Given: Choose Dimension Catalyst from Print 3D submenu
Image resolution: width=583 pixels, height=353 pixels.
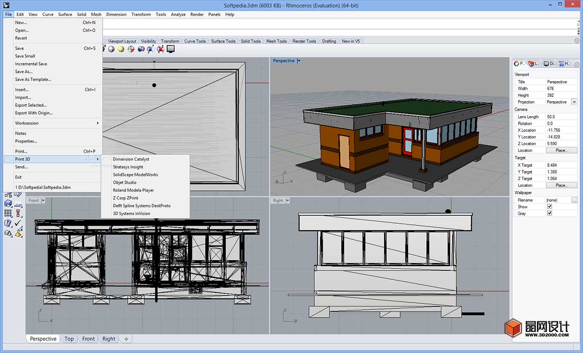Looking at the screenshot, I should click(131, 159).
